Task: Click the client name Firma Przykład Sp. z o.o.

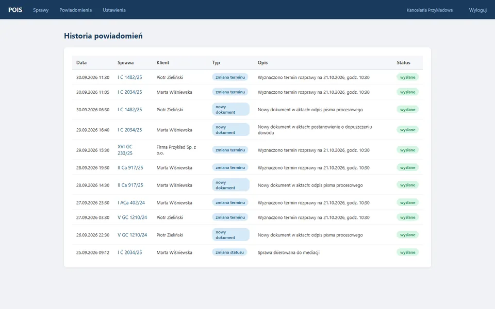Action: 176,150
